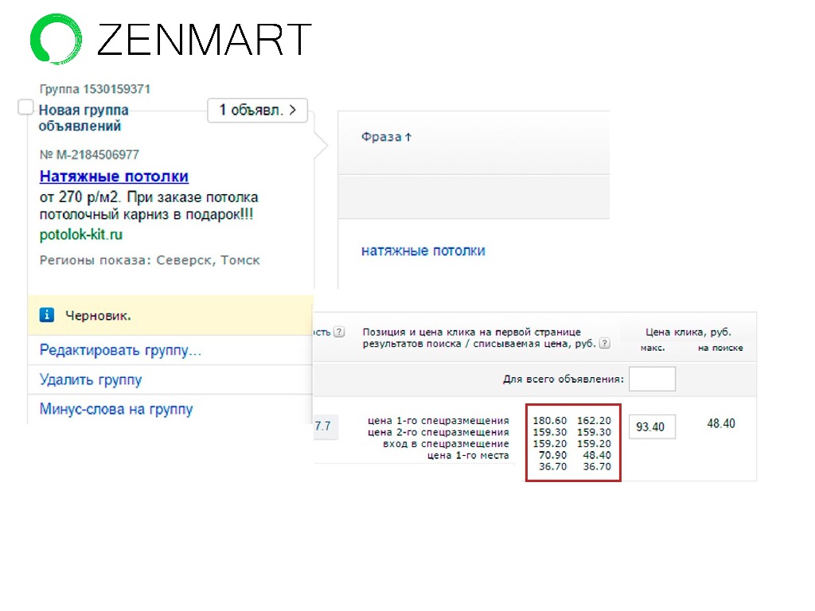
Task: Click the help icon next to списываемая цена
Action: pos(605,344)
